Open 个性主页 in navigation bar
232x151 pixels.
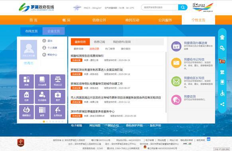pos(199,20)
